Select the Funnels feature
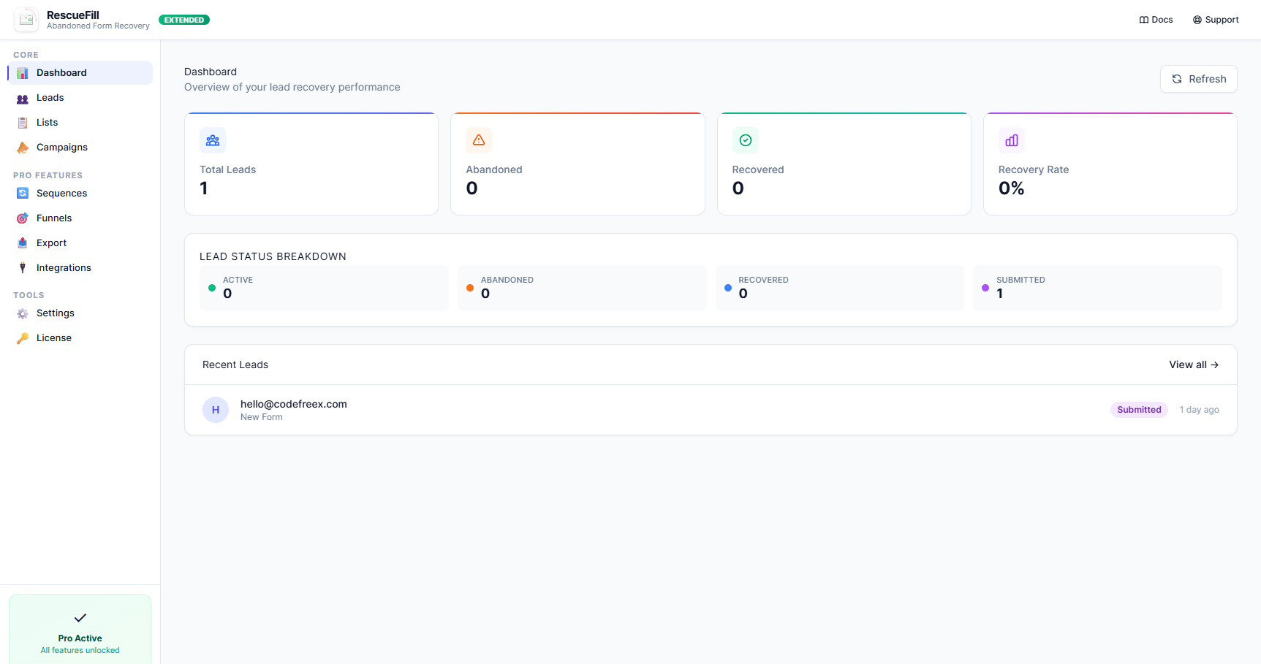The image size is (1261, 664). [x=55, y=218]
